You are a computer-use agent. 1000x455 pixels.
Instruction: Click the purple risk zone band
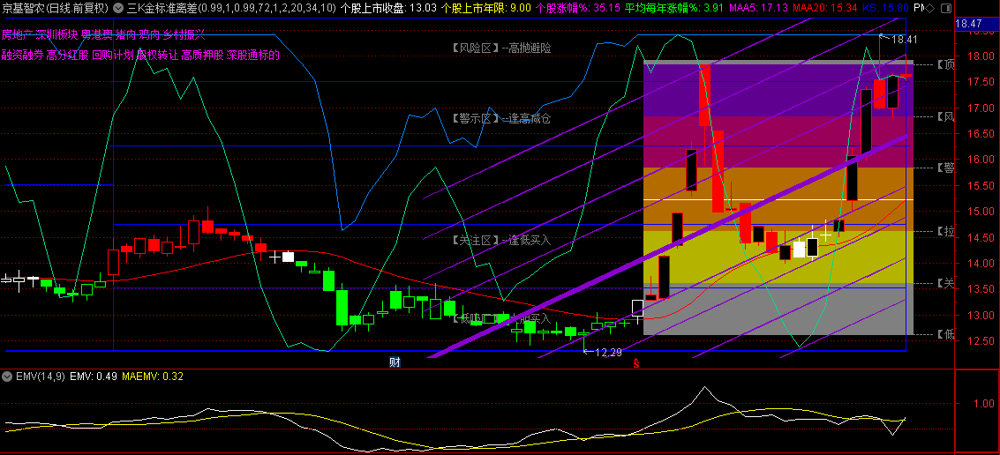pos(778,90)
